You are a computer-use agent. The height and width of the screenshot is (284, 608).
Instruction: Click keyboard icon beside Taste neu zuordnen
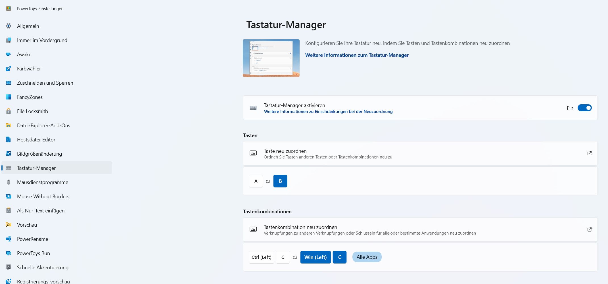(253, 153)
